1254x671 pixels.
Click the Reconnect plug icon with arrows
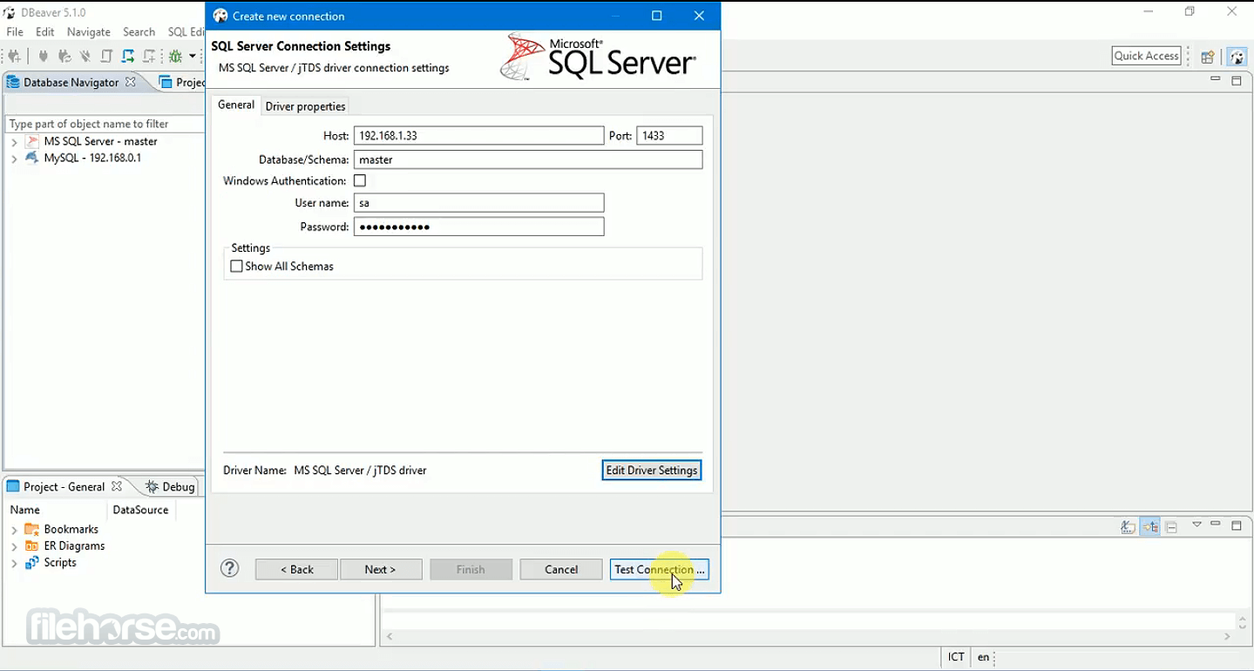64,57
